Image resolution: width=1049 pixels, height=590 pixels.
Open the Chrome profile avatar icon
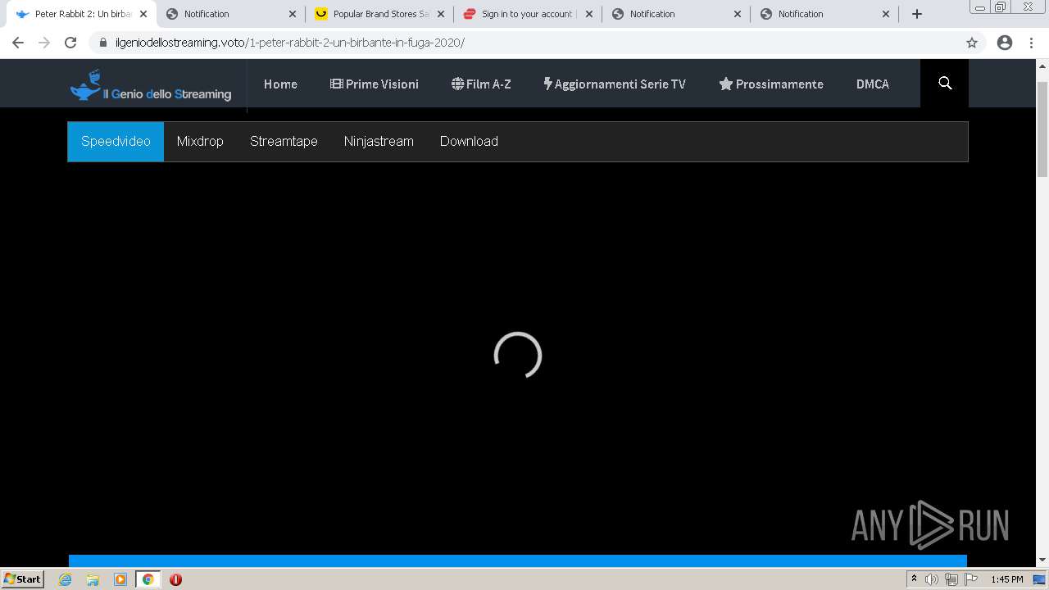pyautogui.click(x=1005, y=43)
